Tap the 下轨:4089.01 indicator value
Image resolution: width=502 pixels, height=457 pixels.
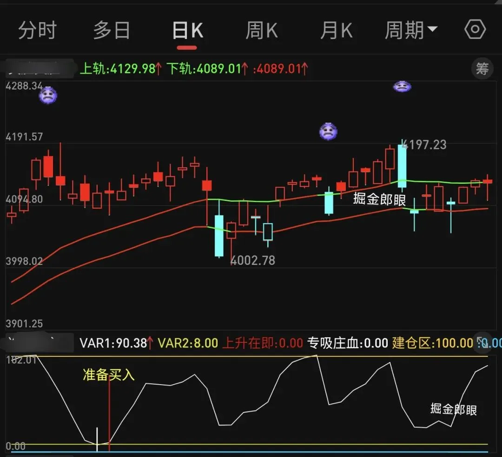[x=207, y=69]
